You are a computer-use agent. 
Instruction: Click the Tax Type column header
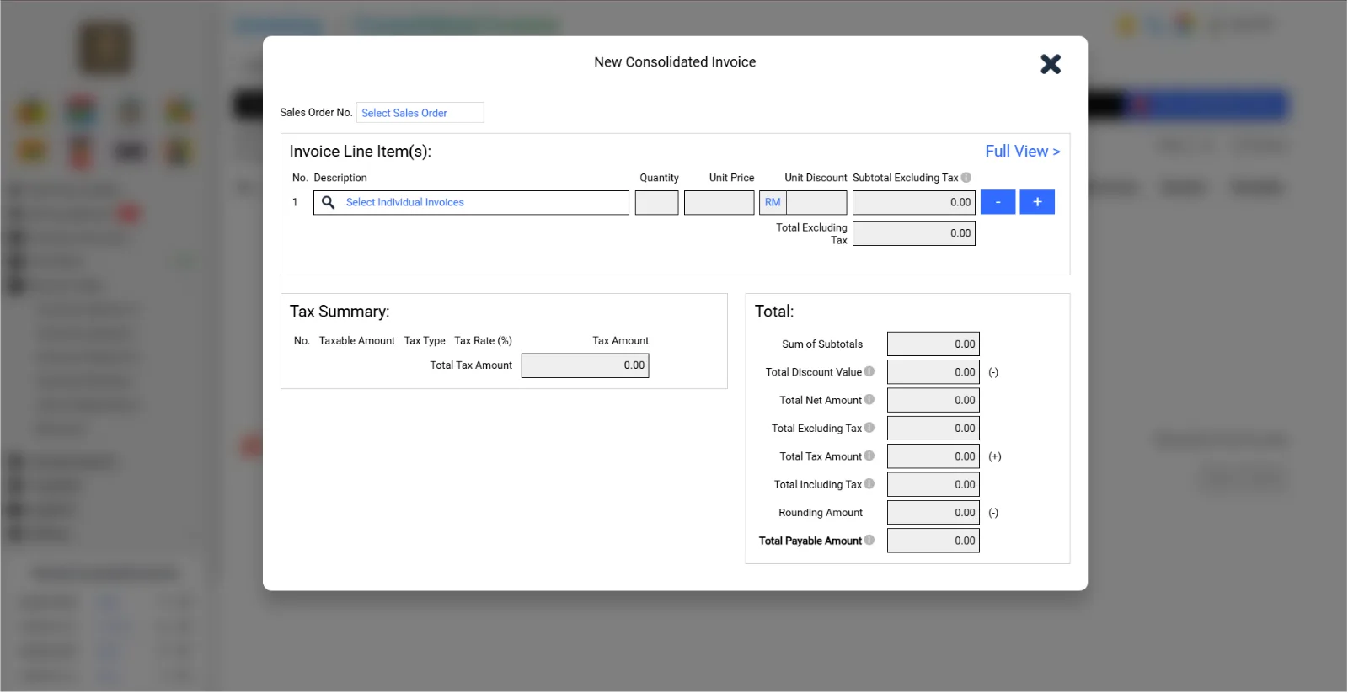click(x=425, y=341)
